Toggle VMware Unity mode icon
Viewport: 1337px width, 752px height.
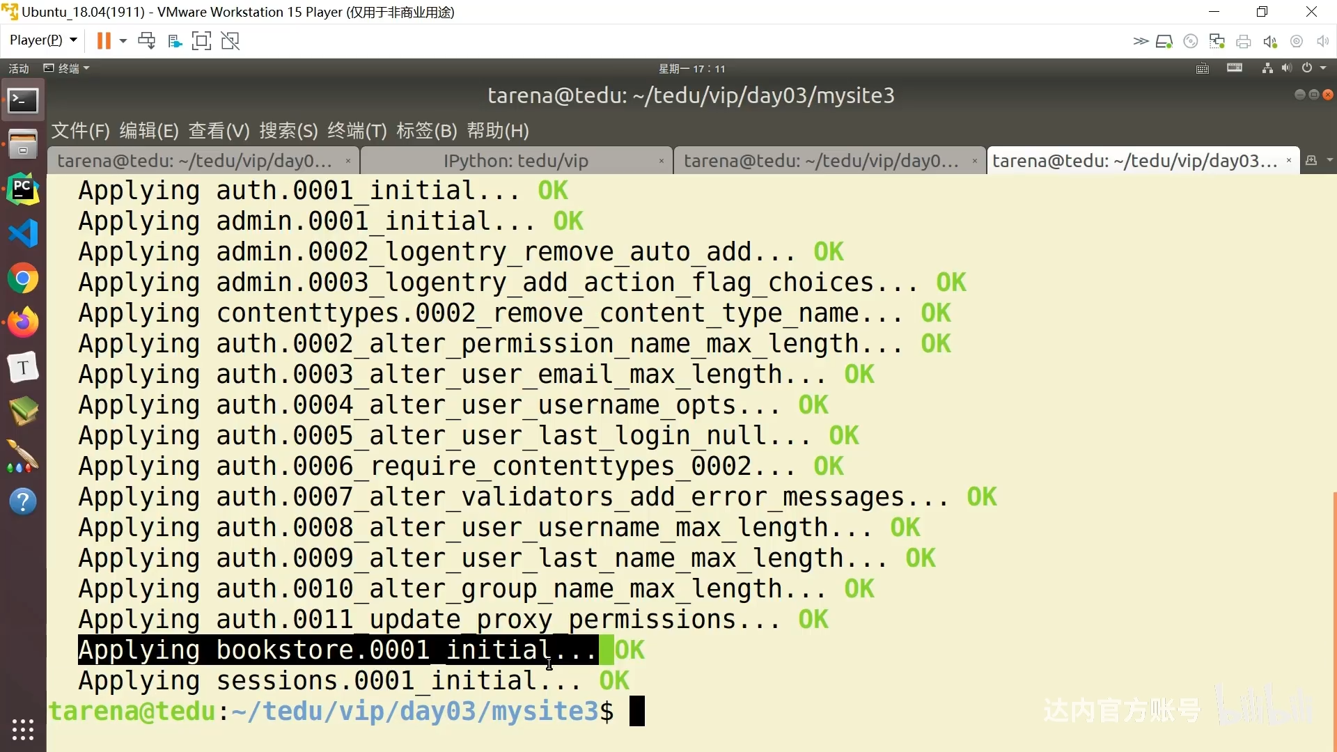[230, 41]
